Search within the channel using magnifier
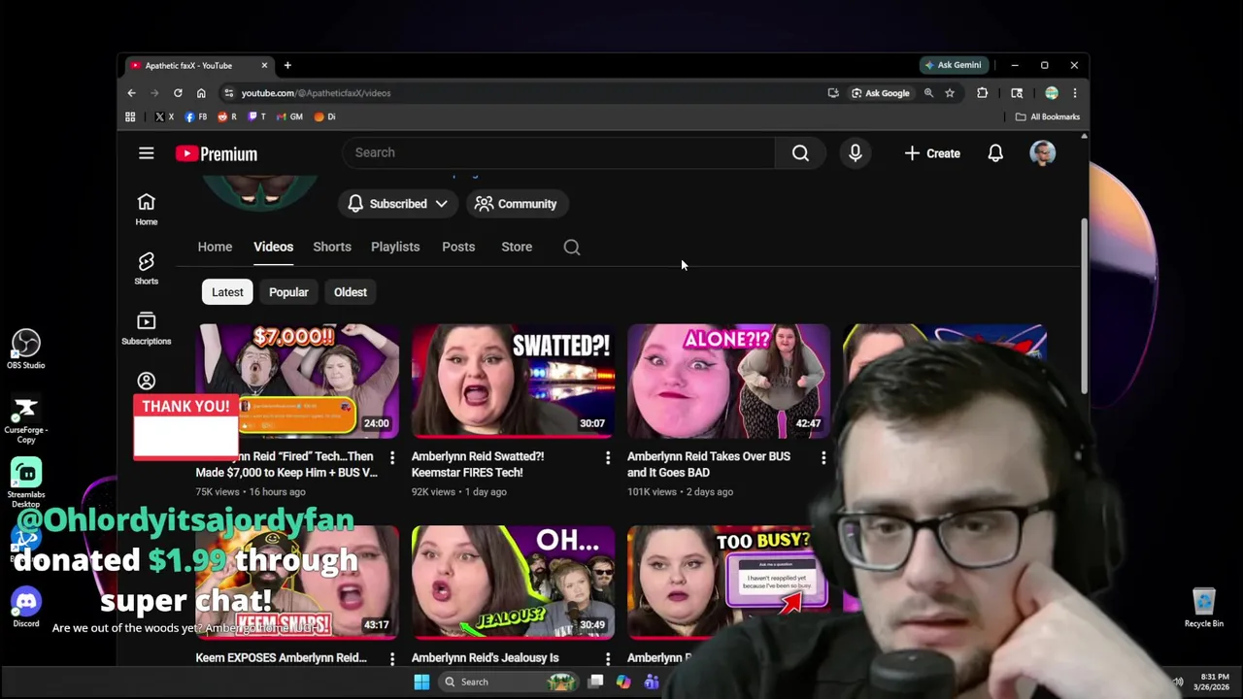This screenshot has height=699, width=1243. click(572, 247)
